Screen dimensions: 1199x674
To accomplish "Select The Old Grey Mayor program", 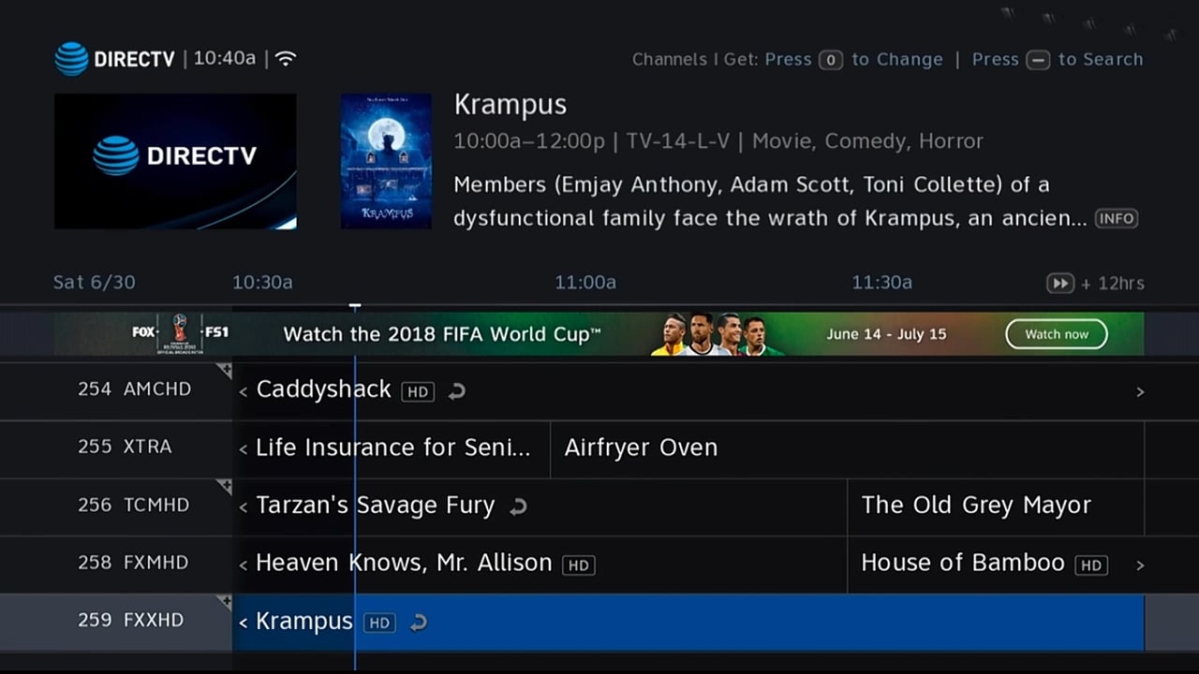I will click(996, 507).
